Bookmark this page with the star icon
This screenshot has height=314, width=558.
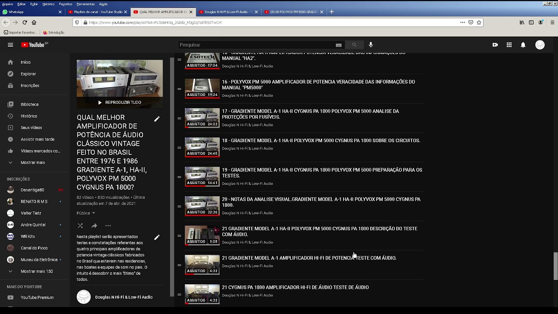tap(479, 22)
